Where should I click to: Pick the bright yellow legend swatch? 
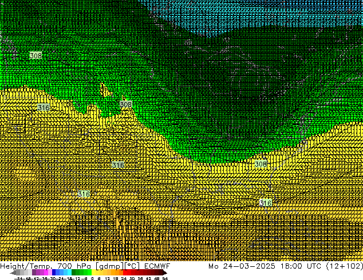(93, 272)
